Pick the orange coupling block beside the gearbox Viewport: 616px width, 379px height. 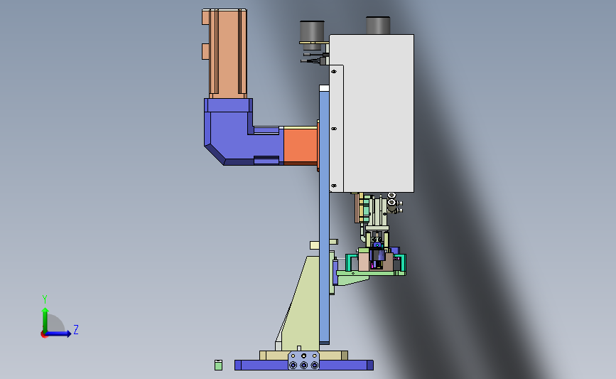tap(301, 144)
